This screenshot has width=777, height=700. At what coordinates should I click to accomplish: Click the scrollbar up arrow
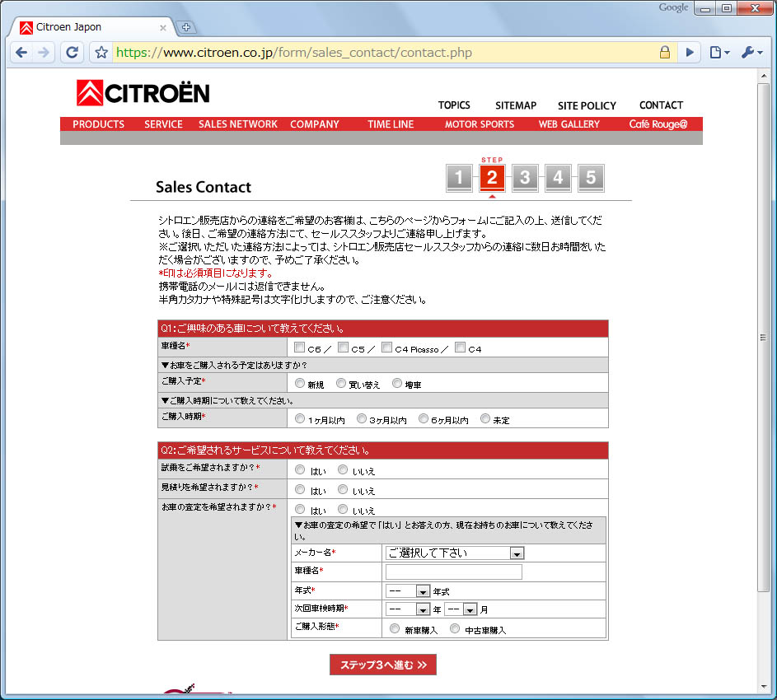763,76
